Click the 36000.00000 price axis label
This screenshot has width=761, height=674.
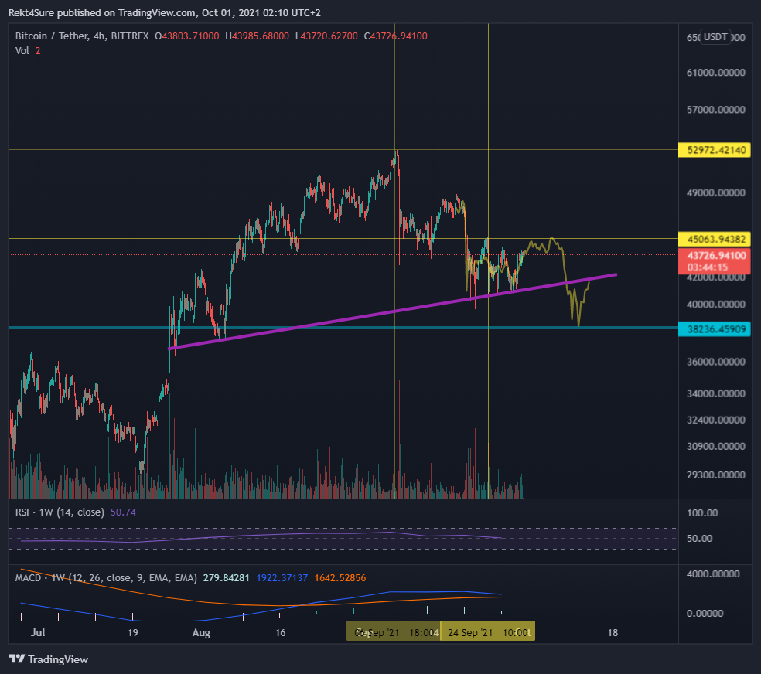click(716, 362)
